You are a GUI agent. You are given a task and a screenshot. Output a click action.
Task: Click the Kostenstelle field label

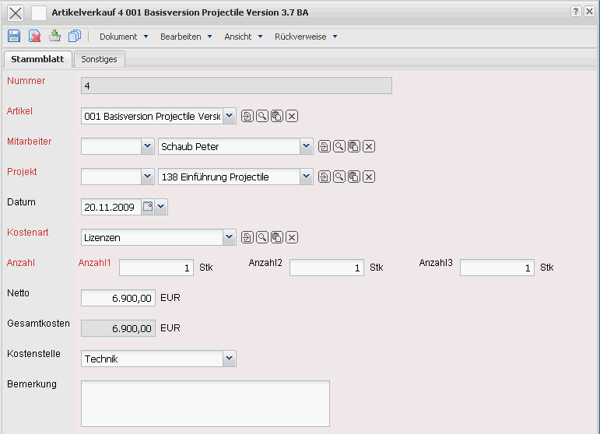pos(33,354)
